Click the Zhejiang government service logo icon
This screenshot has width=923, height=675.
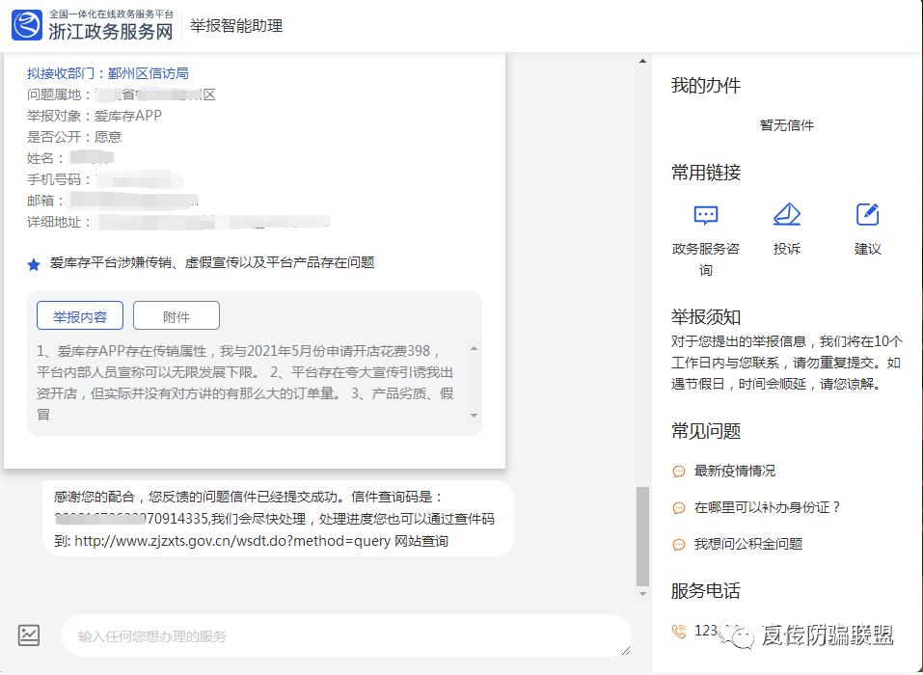click(x=27, y=25)
